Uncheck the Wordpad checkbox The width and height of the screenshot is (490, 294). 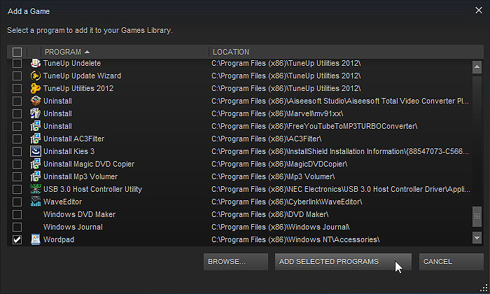pyautogui.click(x=17, y=239)
